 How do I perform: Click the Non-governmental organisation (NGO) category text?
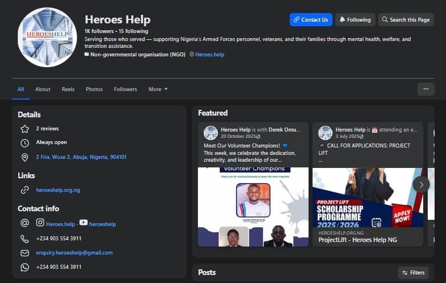pyautogui.click(x=137, y=55)
